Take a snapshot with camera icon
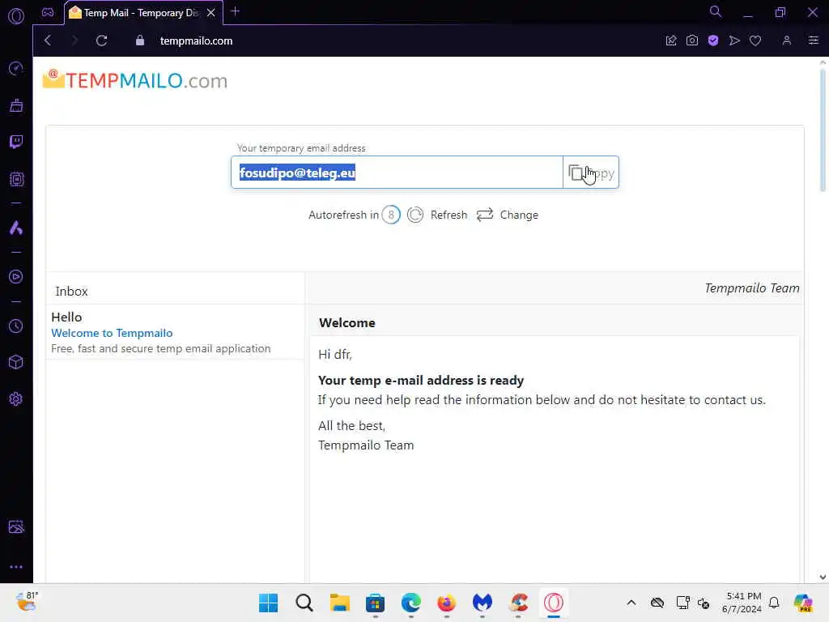This screenshot has width=829, height=622. coord(692,40)
